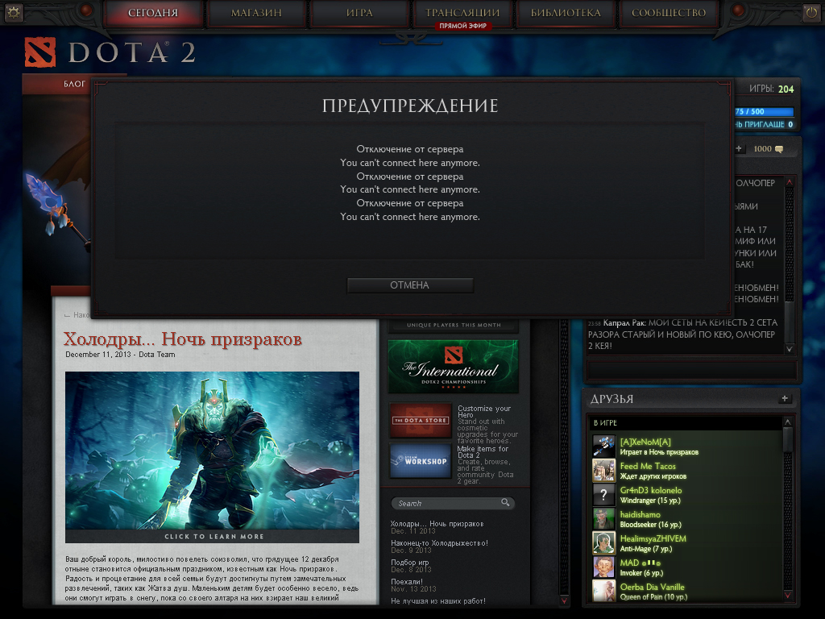Click the friends list scroll down arrow

click(788, 596)
